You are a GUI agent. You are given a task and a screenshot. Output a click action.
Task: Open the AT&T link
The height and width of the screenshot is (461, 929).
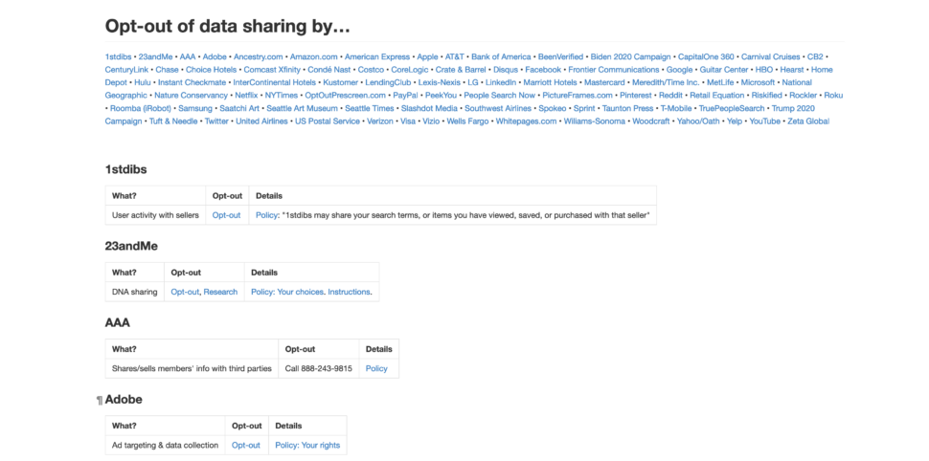pos(454,56)
